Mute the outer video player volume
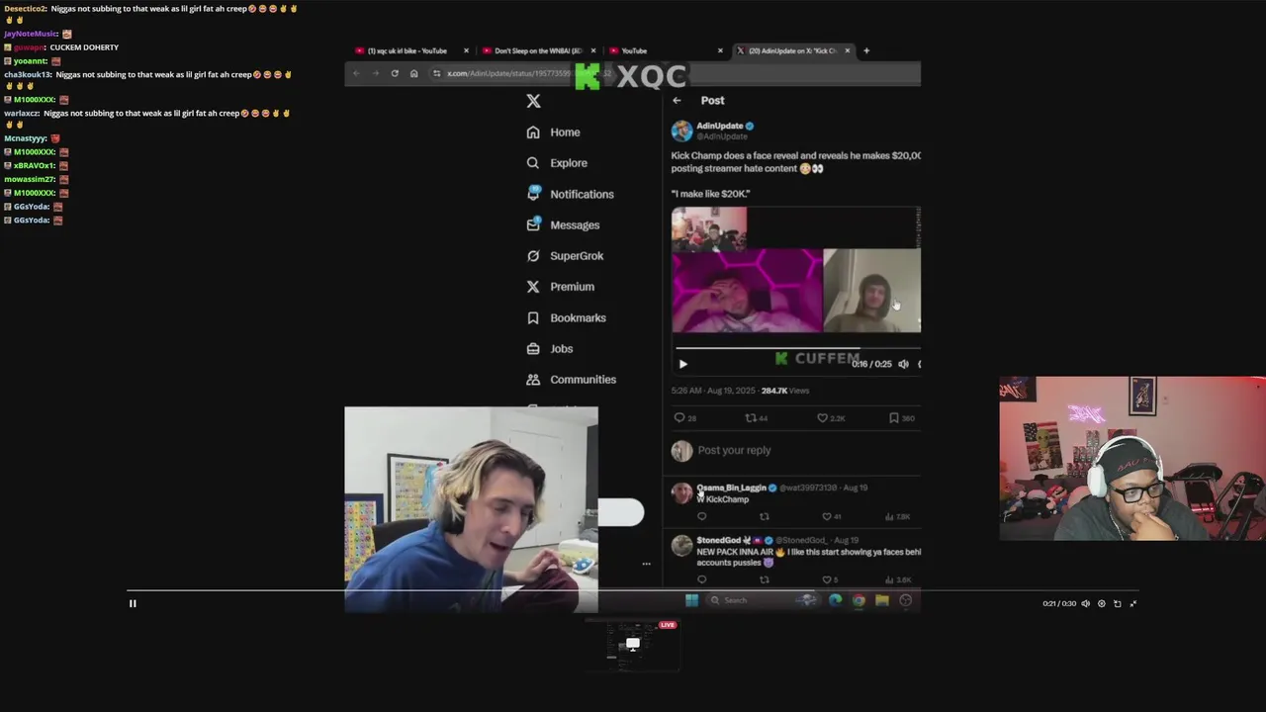Viewport: 1266px width, 712px height. [1086, 603]
